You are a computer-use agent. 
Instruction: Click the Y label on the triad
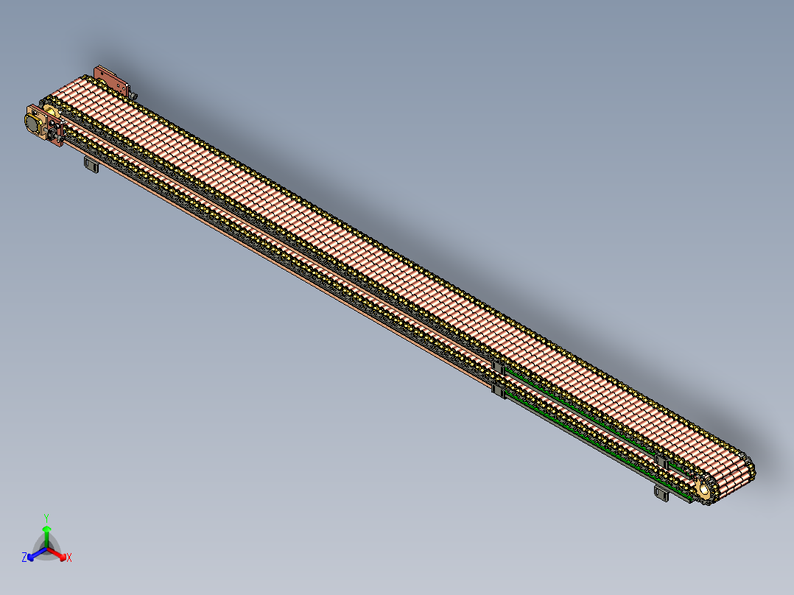click(46, 516)
